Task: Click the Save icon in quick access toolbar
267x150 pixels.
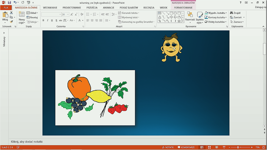Action: (9, 2)
